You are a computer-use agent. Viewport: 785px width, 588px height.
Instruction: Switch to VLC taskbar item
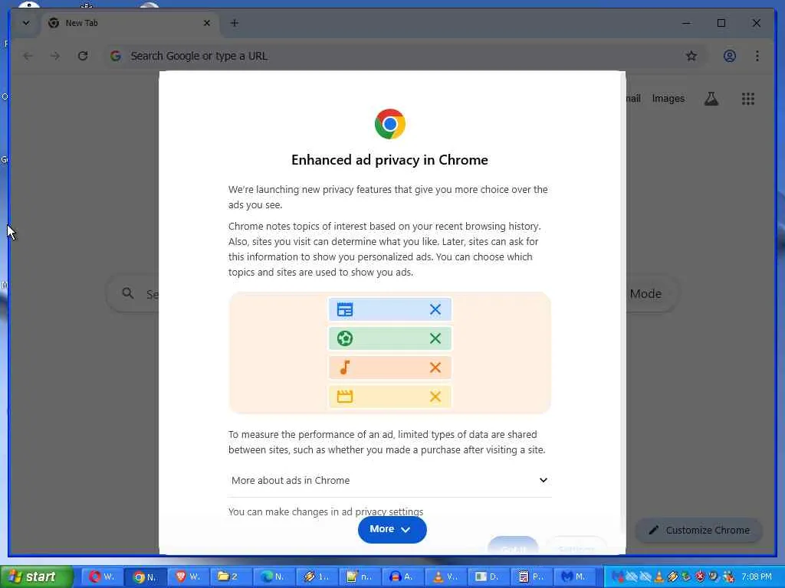[x=445, y=577]
